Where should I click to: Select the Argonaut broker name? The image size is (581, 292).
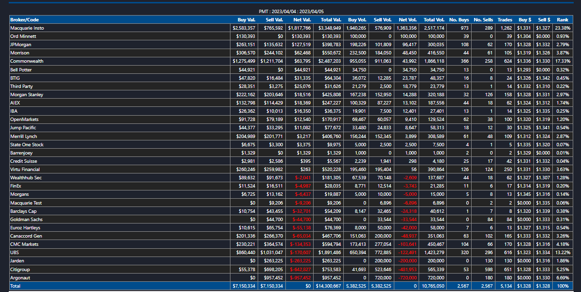click(x=20, y=278)
